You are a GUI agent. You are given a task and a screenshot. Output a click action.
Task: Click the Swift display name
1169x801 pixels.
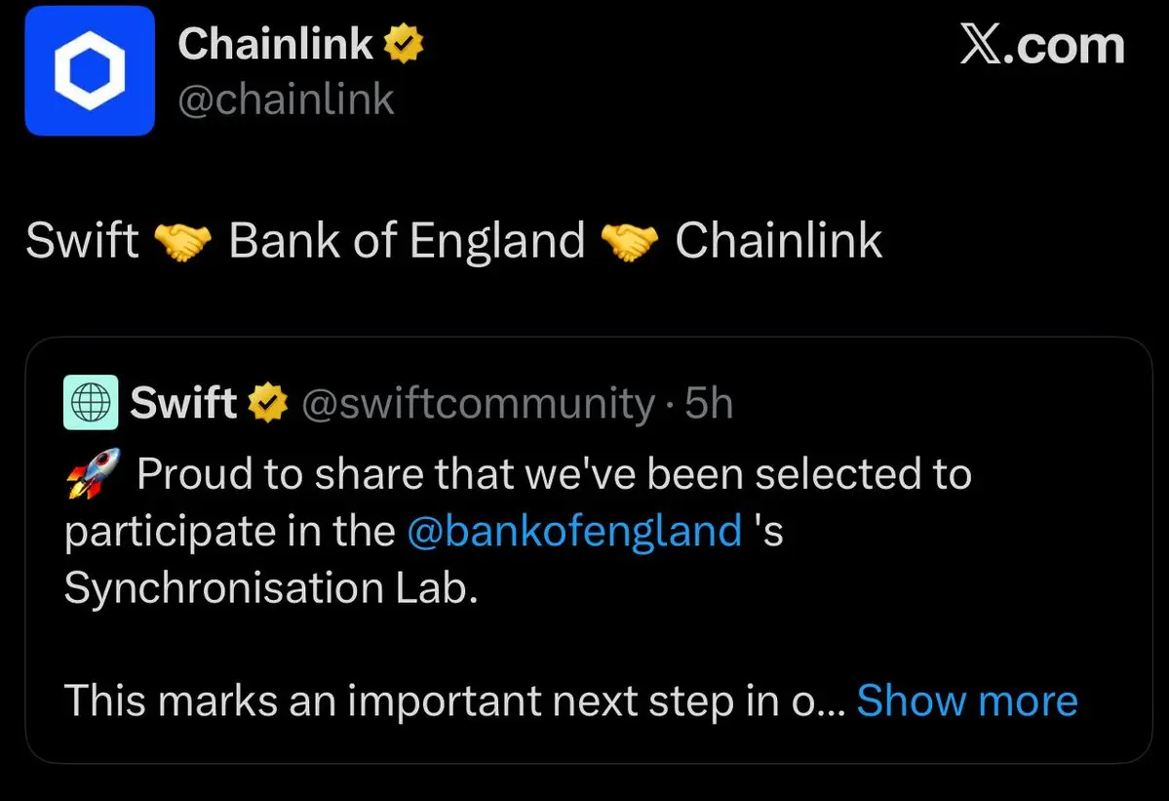pos(183,402)
